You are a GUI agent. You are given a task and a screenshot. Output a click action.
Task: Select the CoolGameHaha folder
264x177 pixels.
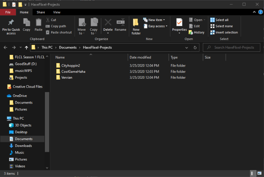(x=73, y=72)
